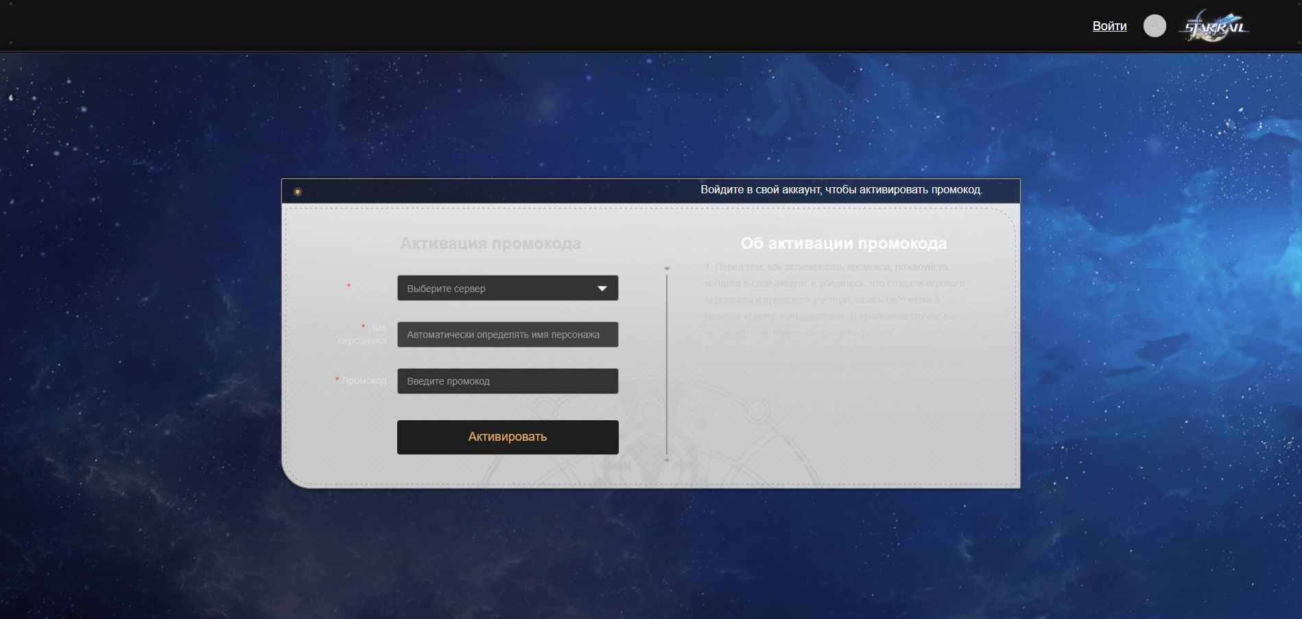Select the Активация промокода heading
1302x619 pixels.
pyautogui.click(x=490, y=243)
